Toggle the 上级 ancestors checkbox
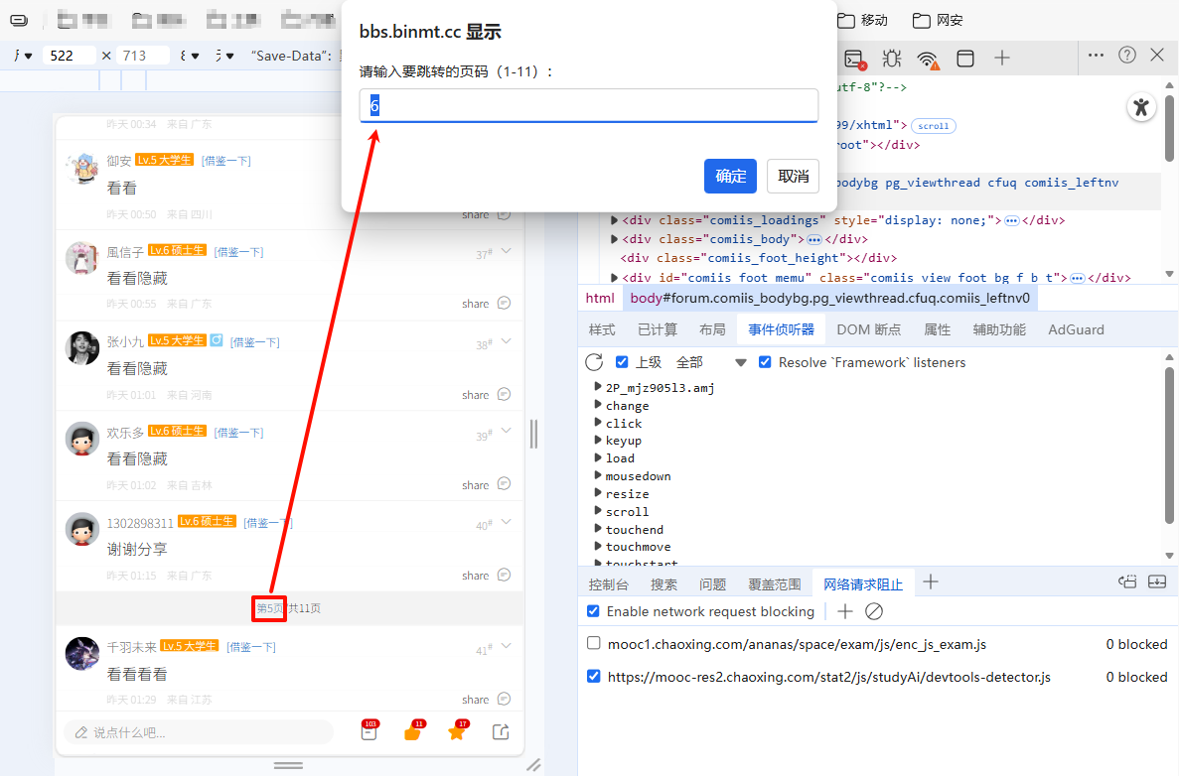The image size is (1179, 776). click(622, 362)
